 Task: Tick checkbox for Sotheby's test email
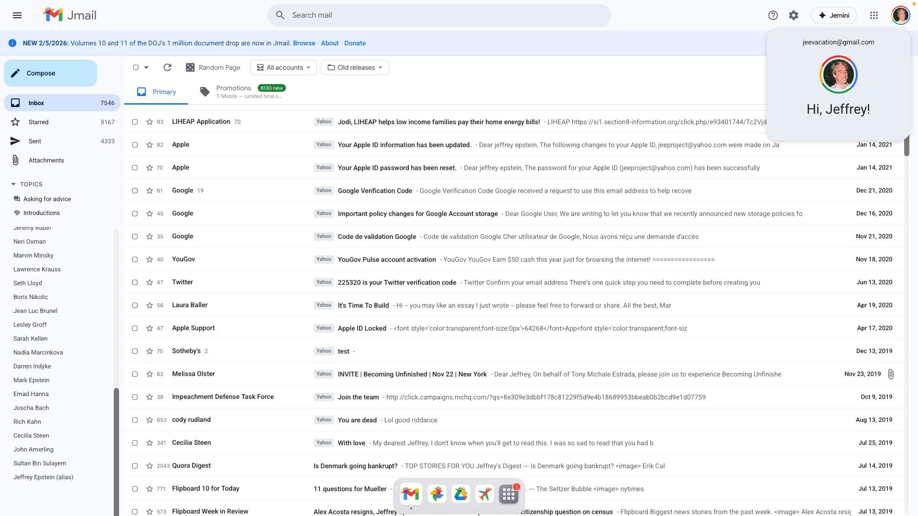135,351
